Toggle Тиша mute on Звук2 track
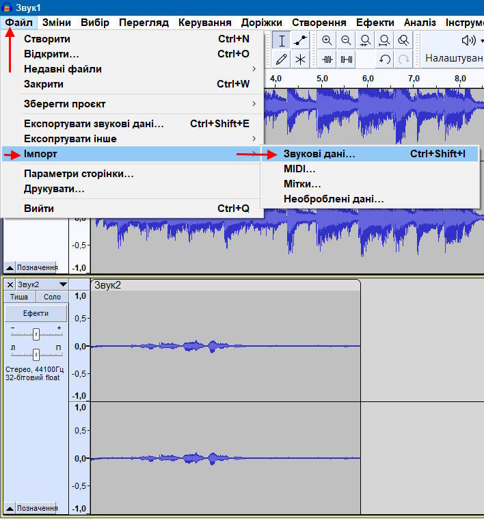Screen dimensions: 484x519 [19, 297]
